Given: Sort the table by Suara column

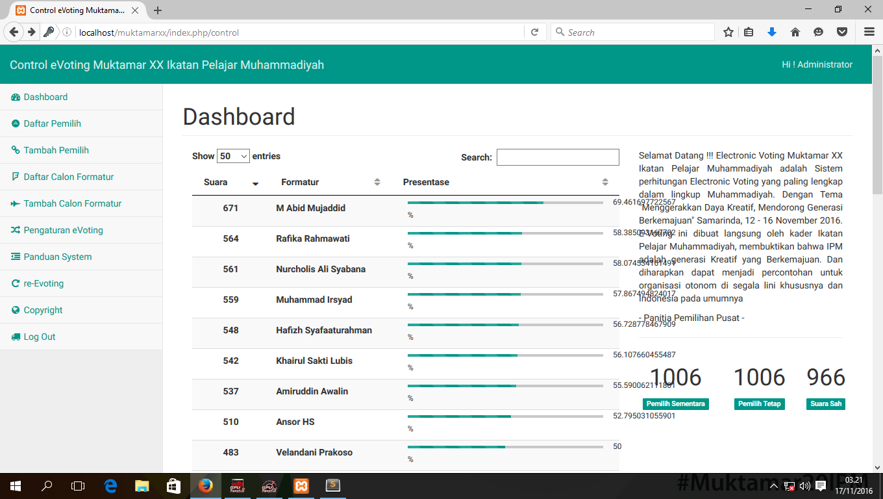Looking at the screenshot, I should (x=230, y=183).
